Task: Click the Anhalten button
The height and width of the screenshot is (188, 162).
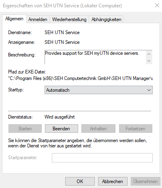Action: click(98, 129)
